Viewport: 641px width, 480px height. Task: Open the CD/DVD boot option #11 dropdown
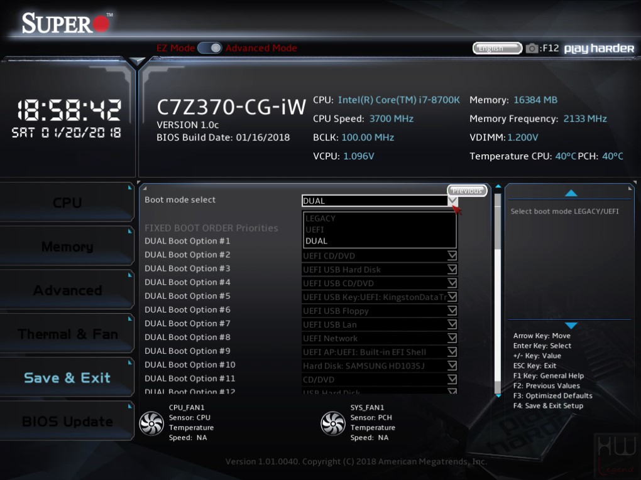[380, 380]
